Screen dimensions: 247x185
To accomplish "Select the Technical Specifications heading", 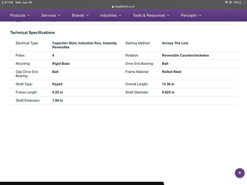I will click(x=32, y=32).
